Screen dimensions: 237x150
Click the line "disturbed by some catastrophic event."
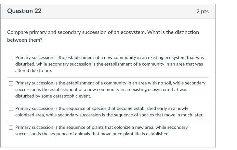tap(53, 96)
